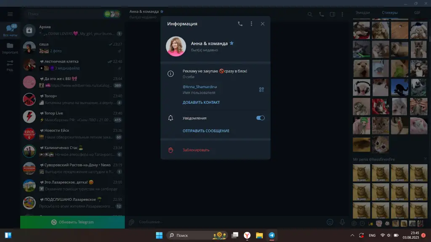Switch to the GIF tab
Screen dimensions: 431x242
(x=417, y=13)
